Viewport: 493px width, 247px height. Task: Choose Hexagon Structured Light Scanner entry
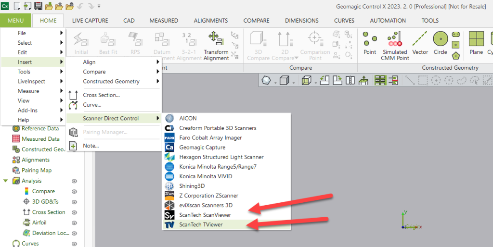point(226,157)
